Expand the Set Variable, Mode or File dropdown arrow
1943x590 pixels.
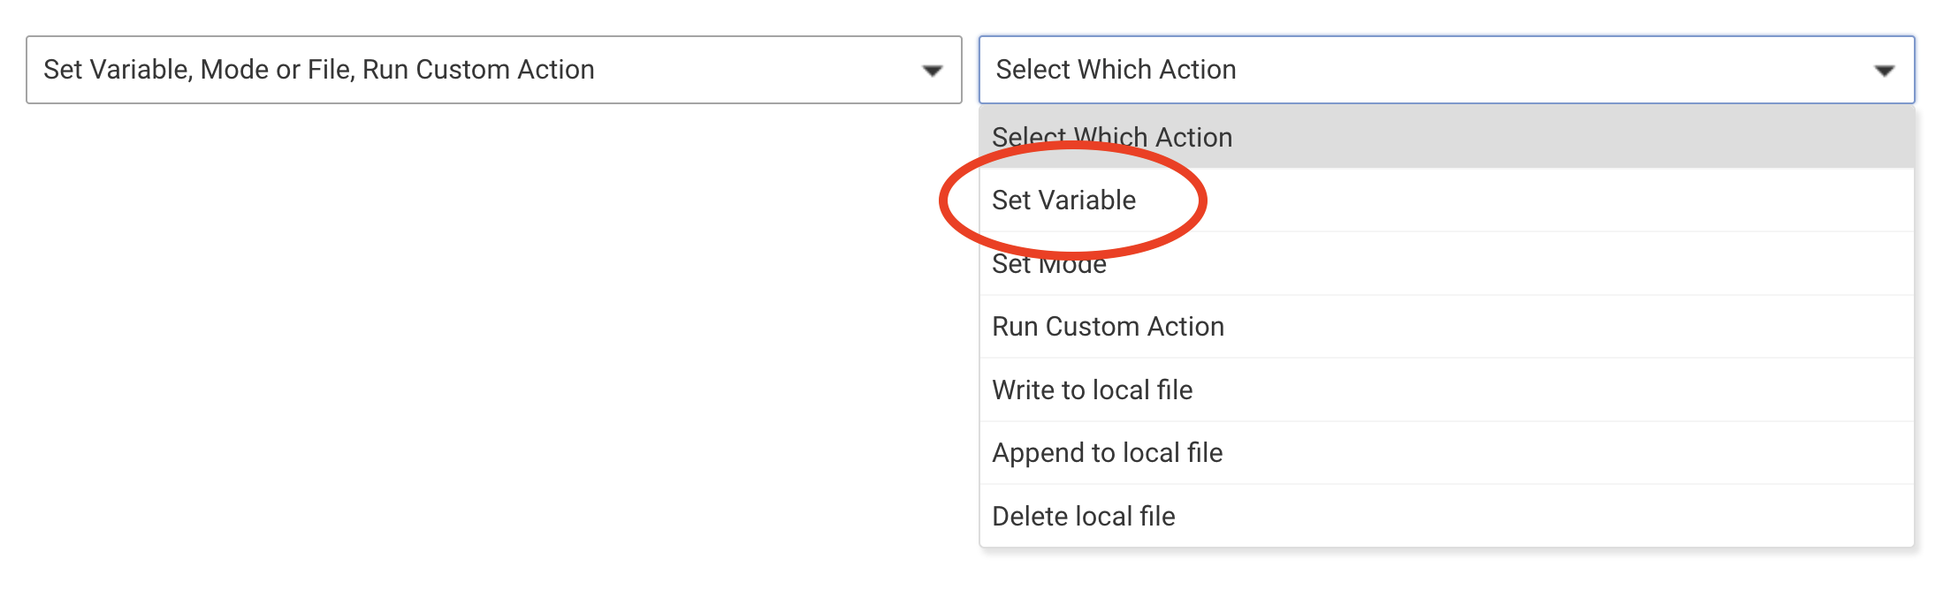932,71
